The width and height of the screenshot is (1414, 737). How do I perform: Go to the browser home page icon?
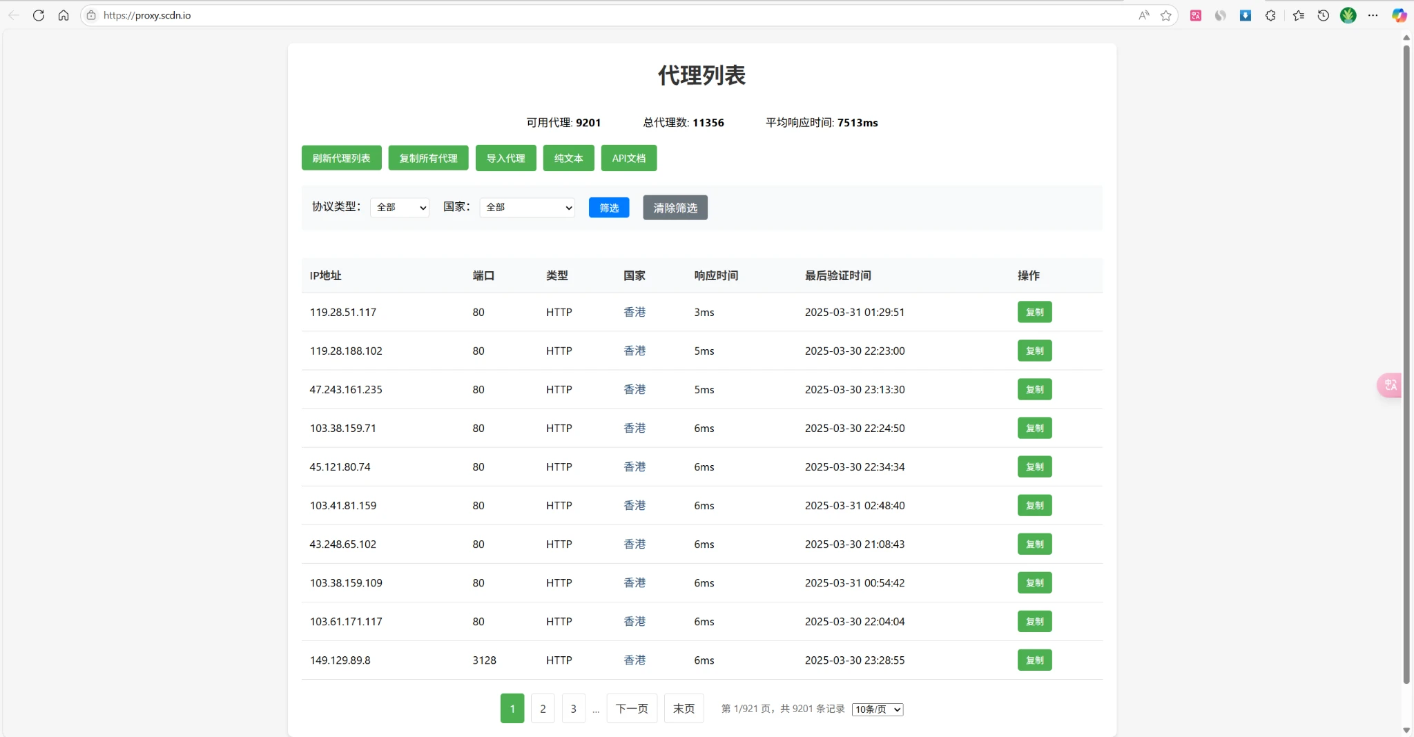click(64, 15)
